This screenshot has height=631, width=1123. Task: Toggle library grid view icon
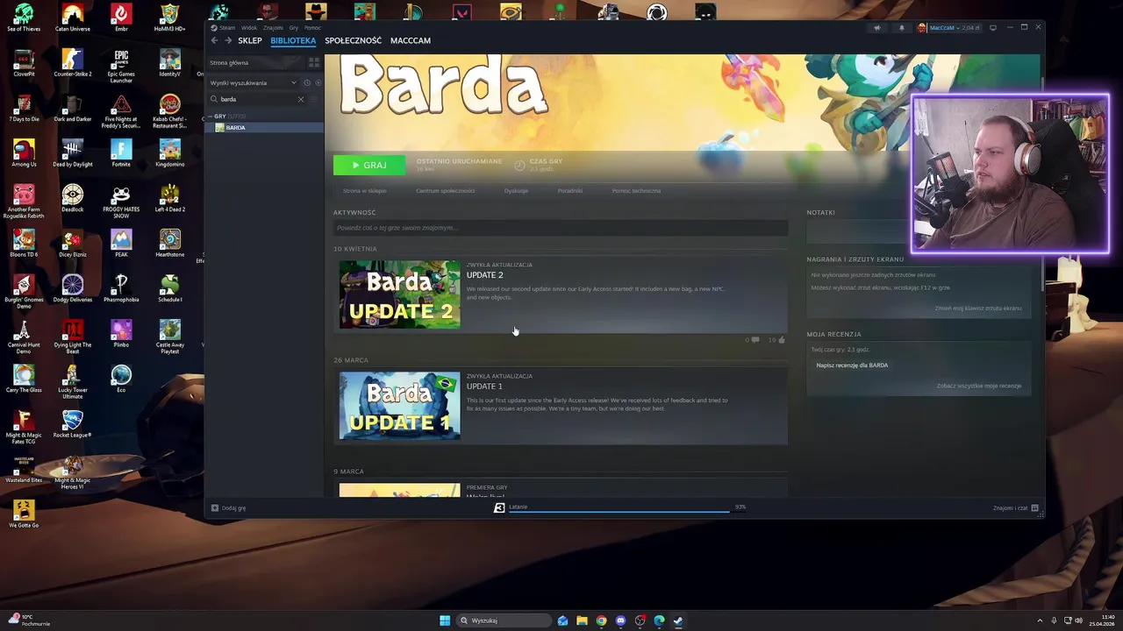[314, 62]
